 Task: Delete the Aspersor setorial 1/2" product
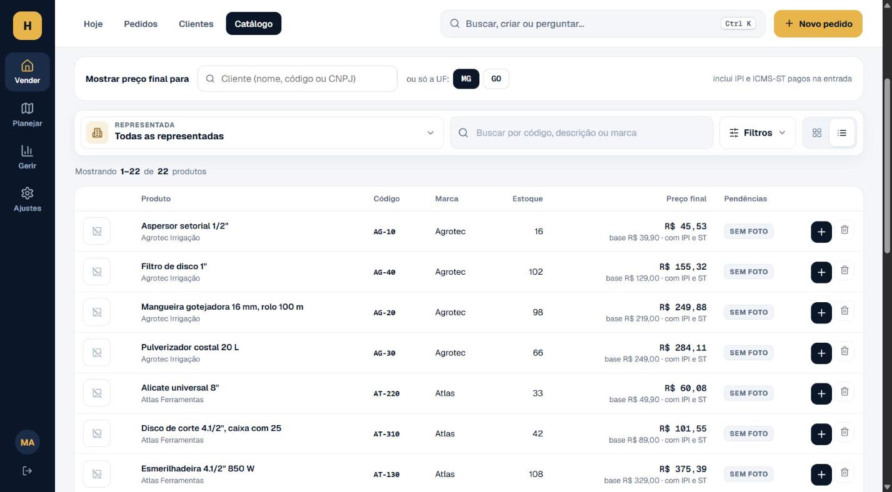tap(844, 230)
